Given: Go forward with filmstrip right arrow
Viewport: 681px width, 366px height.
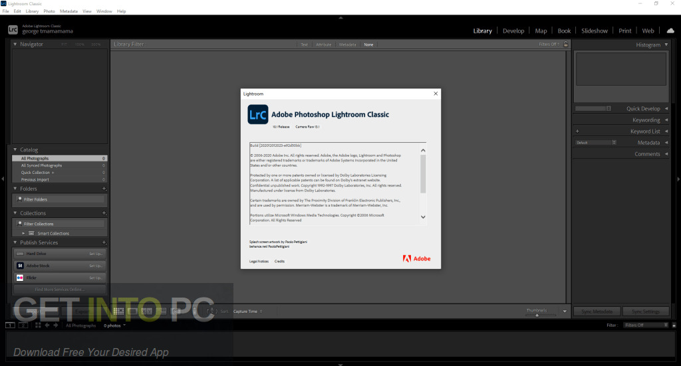Looking at the screenshot, I should 56,325.
